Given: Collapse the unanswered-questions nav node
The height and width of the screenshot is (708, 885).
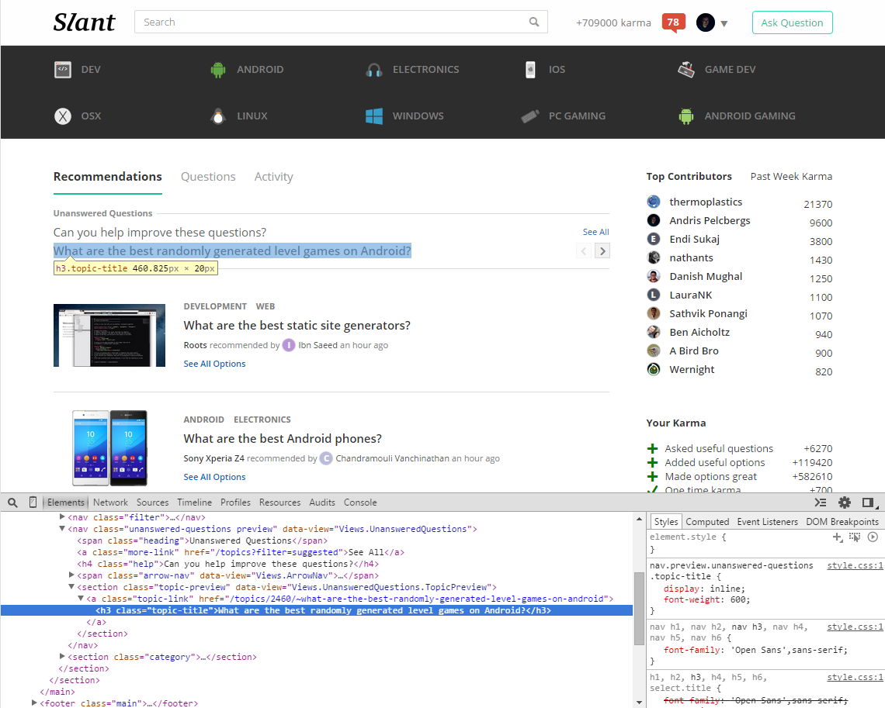Looking at the screenshot, I should (x=62, y=529).
